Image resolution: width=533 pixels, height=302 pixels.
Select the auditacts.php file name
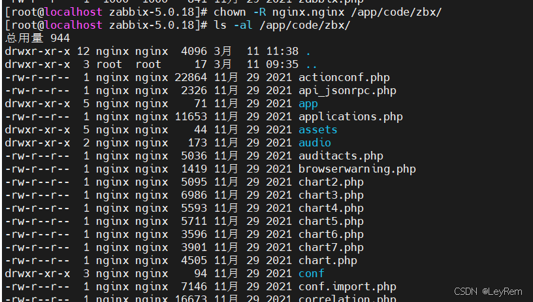(x=341, y=156)
